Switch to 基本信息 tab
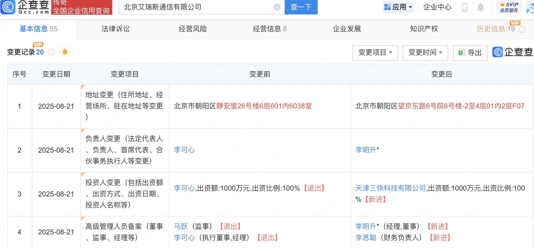The image size is (534, 248). point(39,29)
